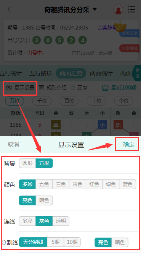141x253 pixels.
Task: Tap 取消 to cancel display settings
Action: 13,144
